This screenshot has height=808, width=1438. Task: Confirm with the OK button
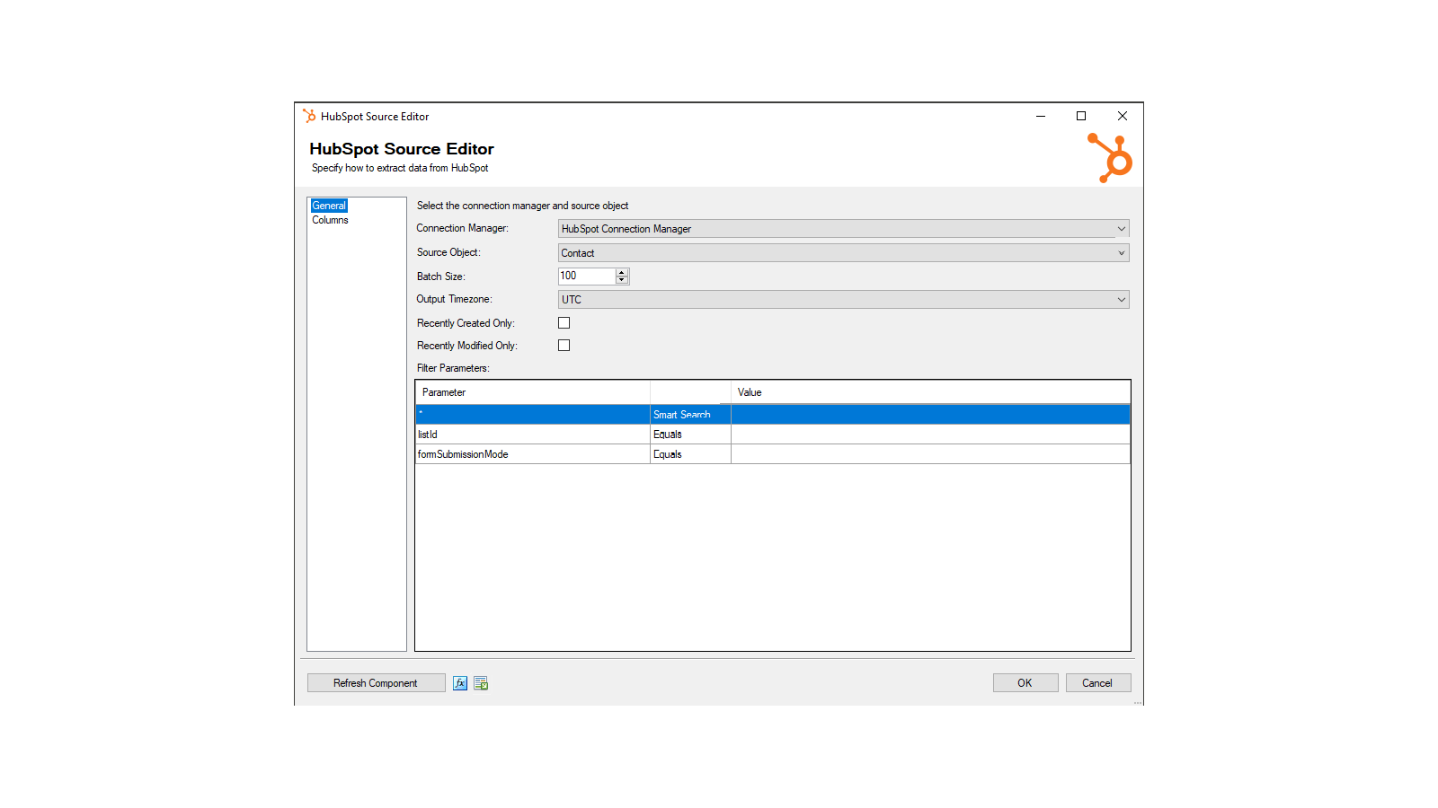[x=1025, y=683]
